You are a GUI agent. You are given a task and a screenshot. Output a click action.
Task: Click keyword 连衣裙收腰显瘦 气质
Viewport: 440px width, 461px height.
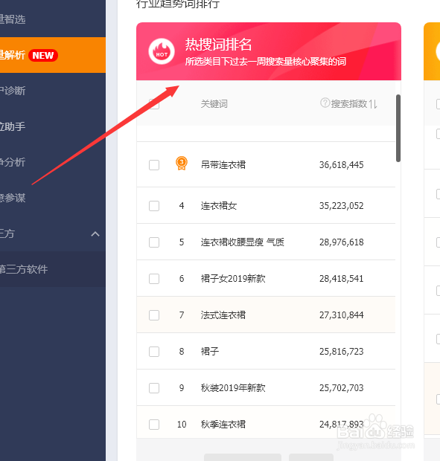coord(243,242)
